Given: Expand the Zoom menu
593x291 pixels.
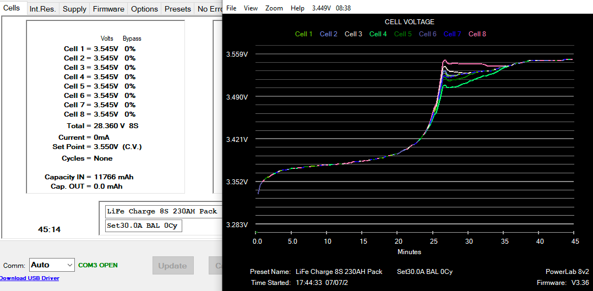Looking at the screenshot, I should point(274,8).
